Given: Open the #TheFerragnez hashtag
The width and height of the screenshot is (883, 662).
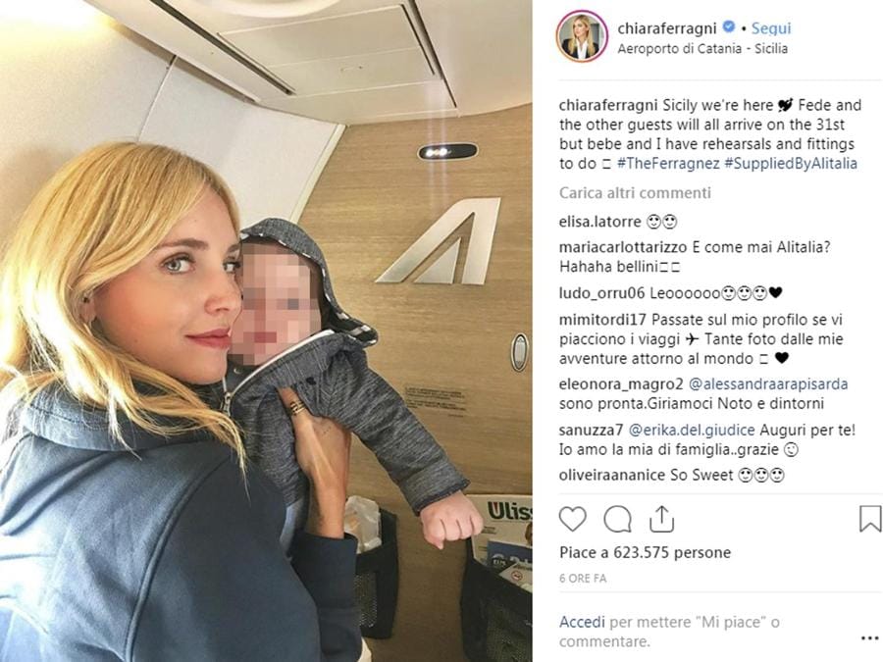Looking at the screenshot, I should pos(668,163).
